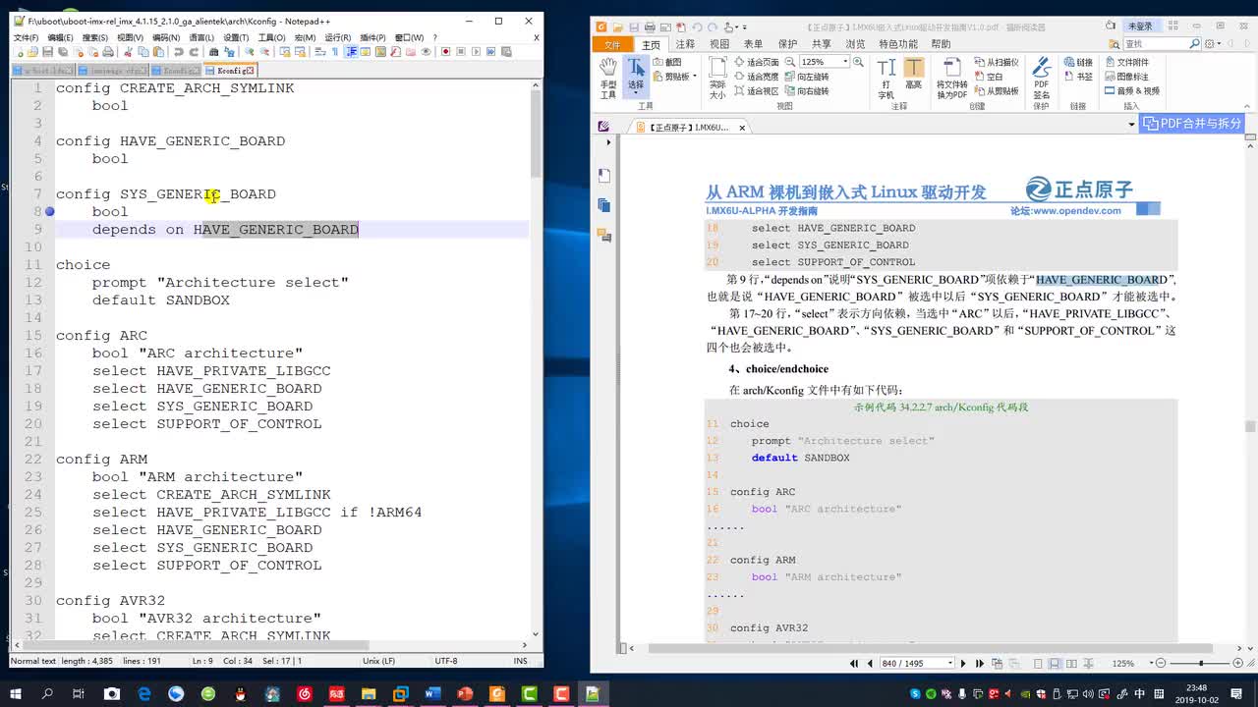Click PDF合并与拆分 button
1258x707 pixels.
point(1192,124)
